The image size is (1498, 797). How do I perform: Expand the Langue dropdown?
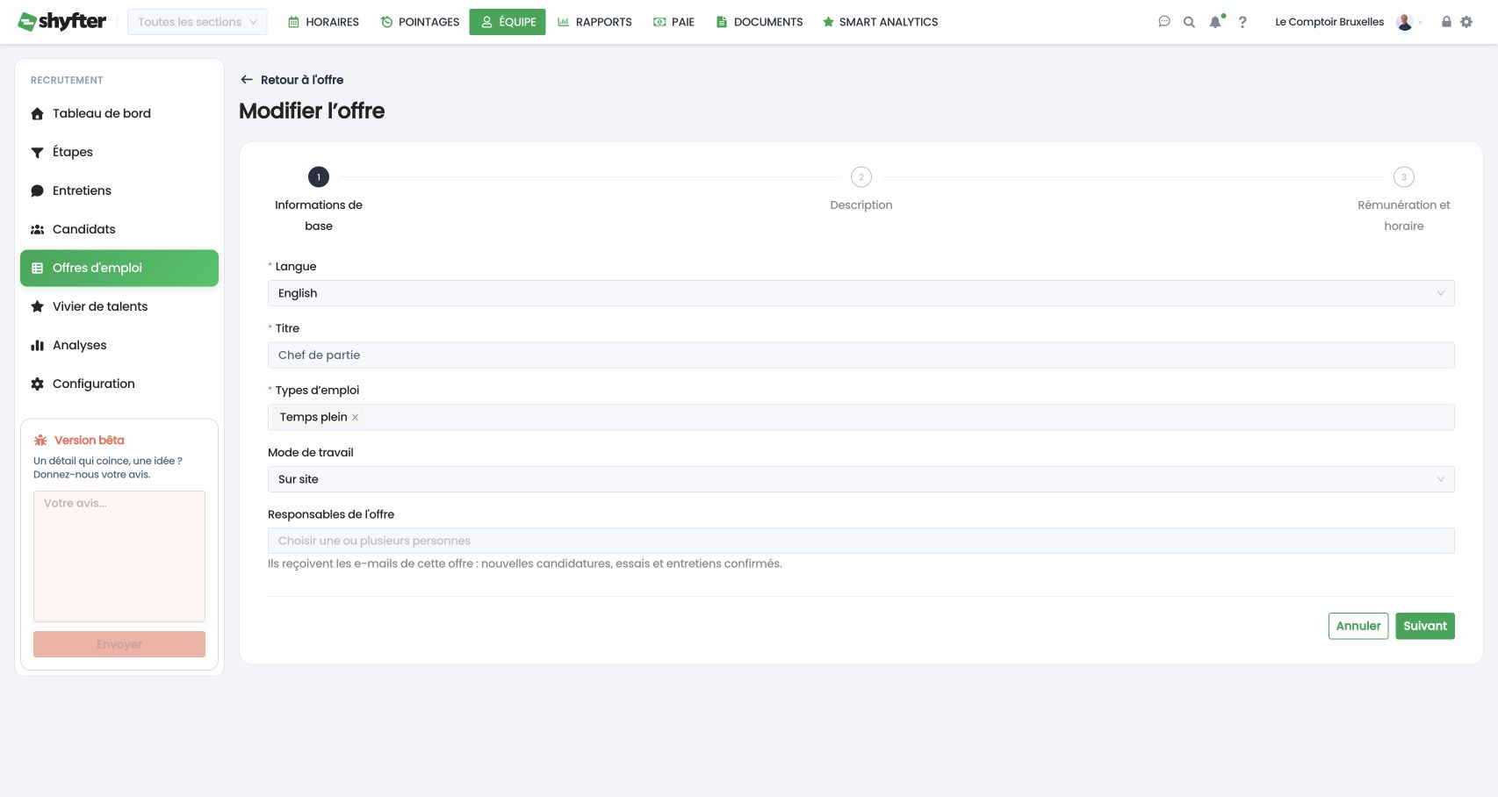point(861,293)
